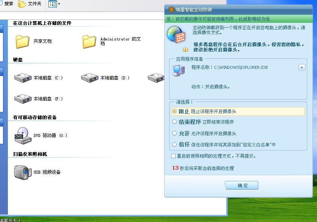Viewport: 317px width, 222px height.
Task: Select the 允许 radio option
Action: (x=174, y=133)
